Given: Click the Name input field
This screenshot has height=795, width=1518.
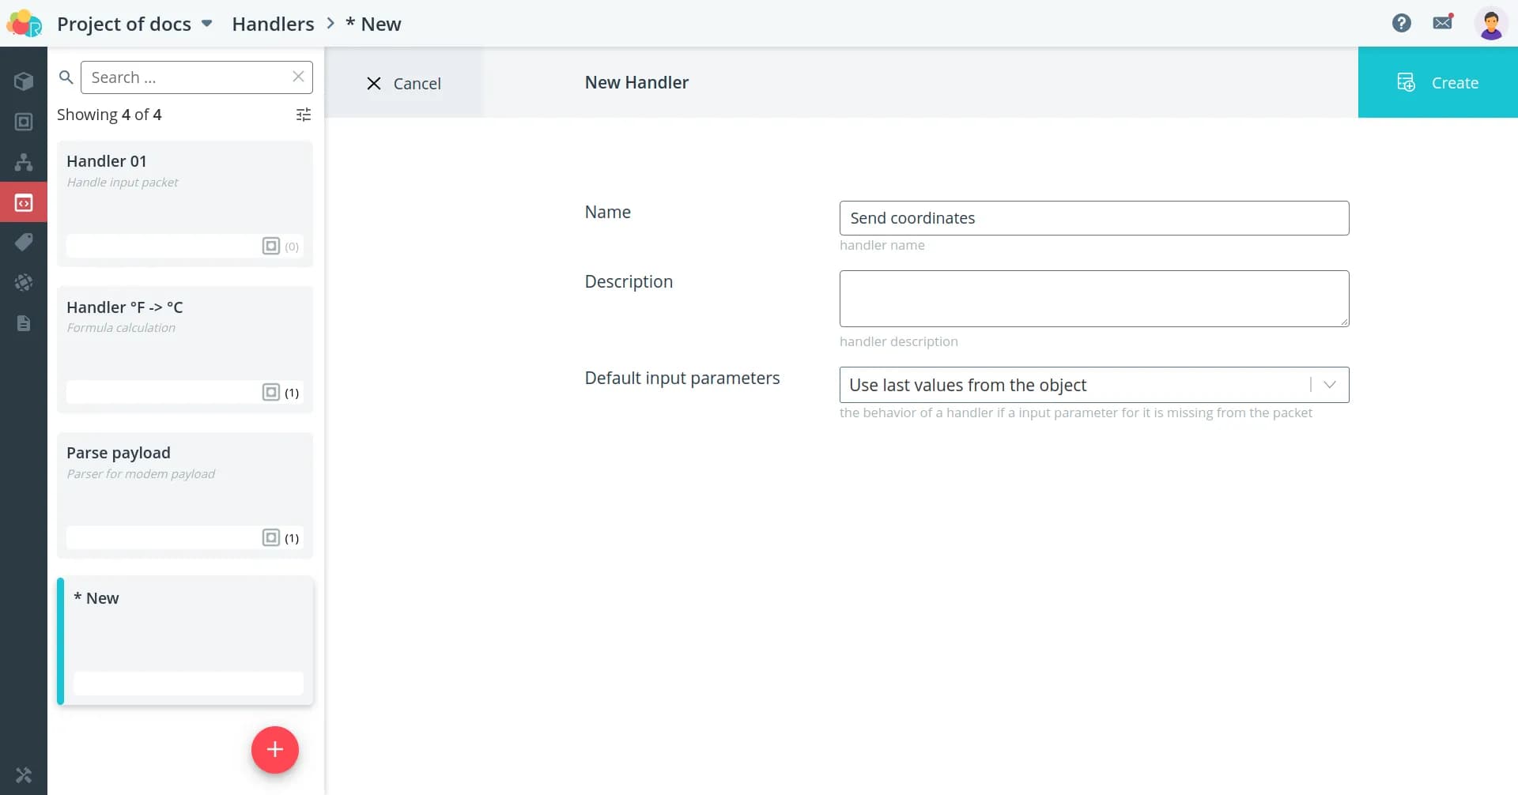Looking at the screenshot, I should point(1093,218).
